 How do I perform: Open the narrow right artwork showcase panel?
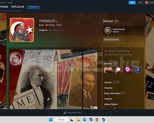[90, 79]
